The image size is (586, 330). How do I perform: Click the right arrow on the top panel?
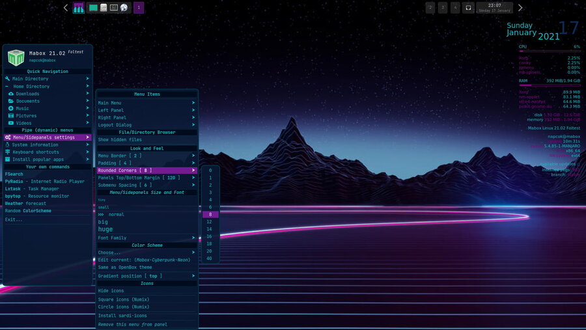[x=520, y=8]
